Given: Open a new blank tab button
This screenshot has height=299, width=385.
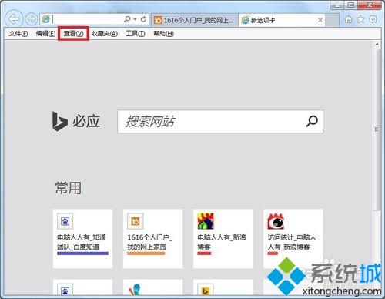Looking at the screenshot, I should pyautogui.click(x=333, y=20).
